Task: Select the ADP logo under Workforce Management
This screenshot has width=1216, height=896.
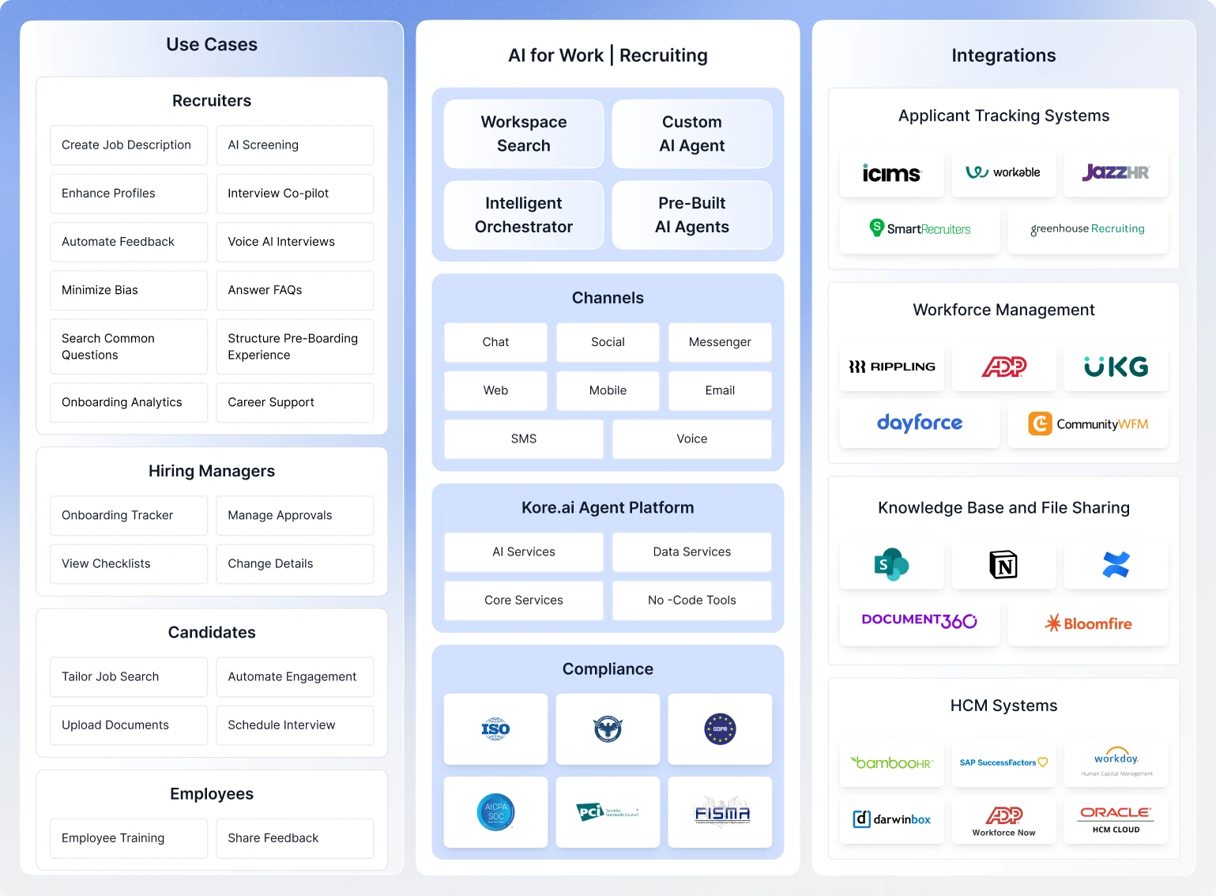Action: (x=1003, y=367)
